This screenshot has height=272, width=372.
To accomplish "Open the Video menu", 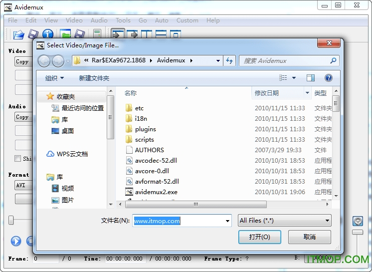I will click(74, 20).
